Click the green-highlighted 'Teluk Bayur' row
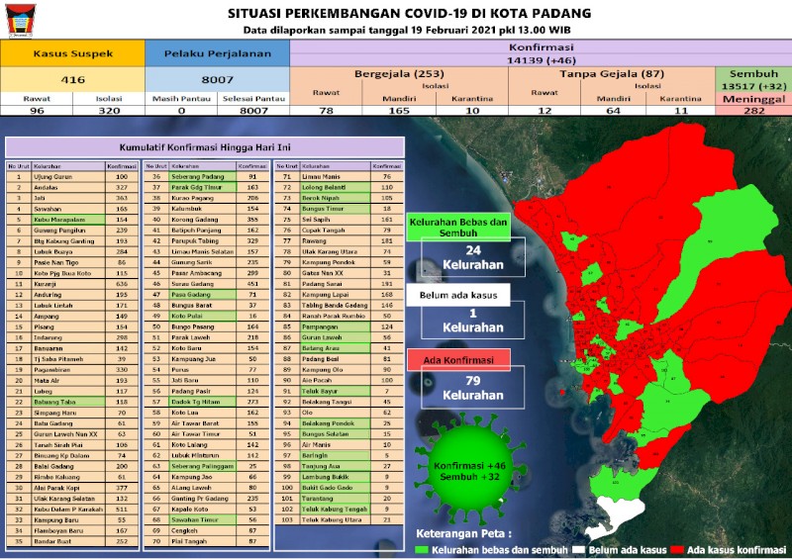 (339, 392)
